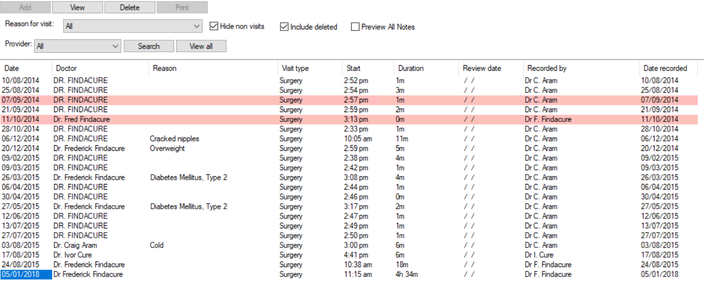Select the visit dated 21/09/2014
Image resolution: width=704 pixels, height=293 pixels.
349,110
